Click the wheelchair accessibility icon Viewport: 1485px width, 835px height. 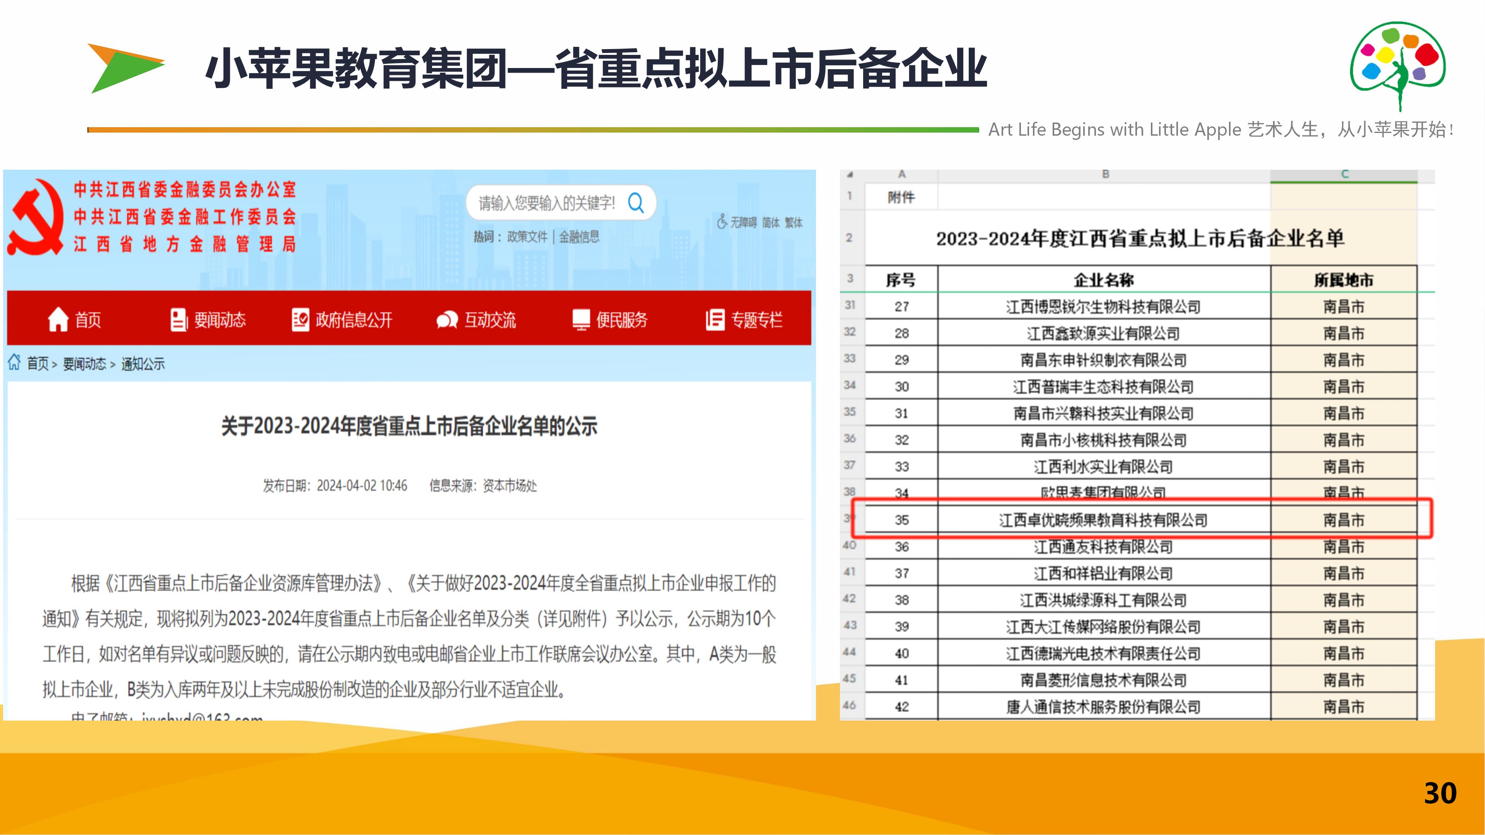(722, 221)
